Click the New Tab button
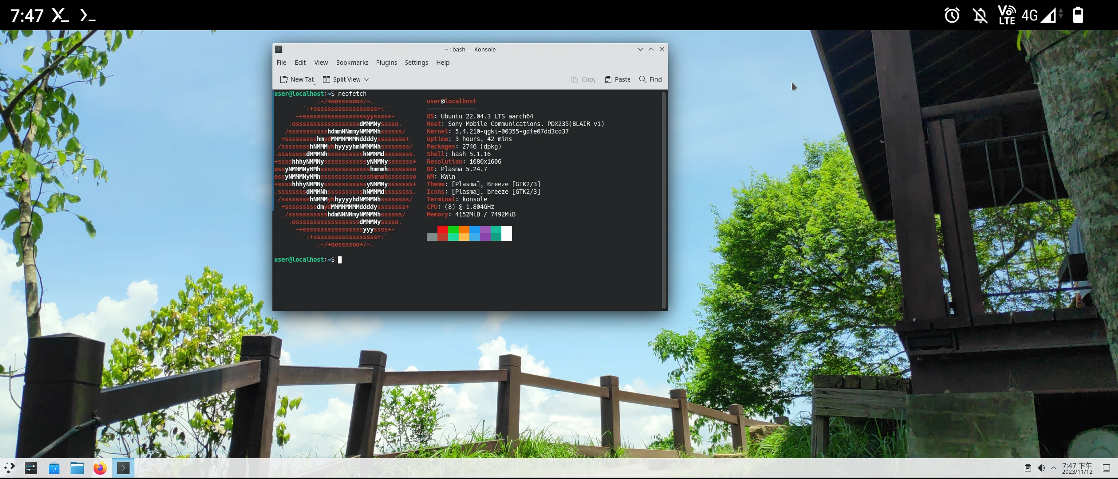 [296, 79]
